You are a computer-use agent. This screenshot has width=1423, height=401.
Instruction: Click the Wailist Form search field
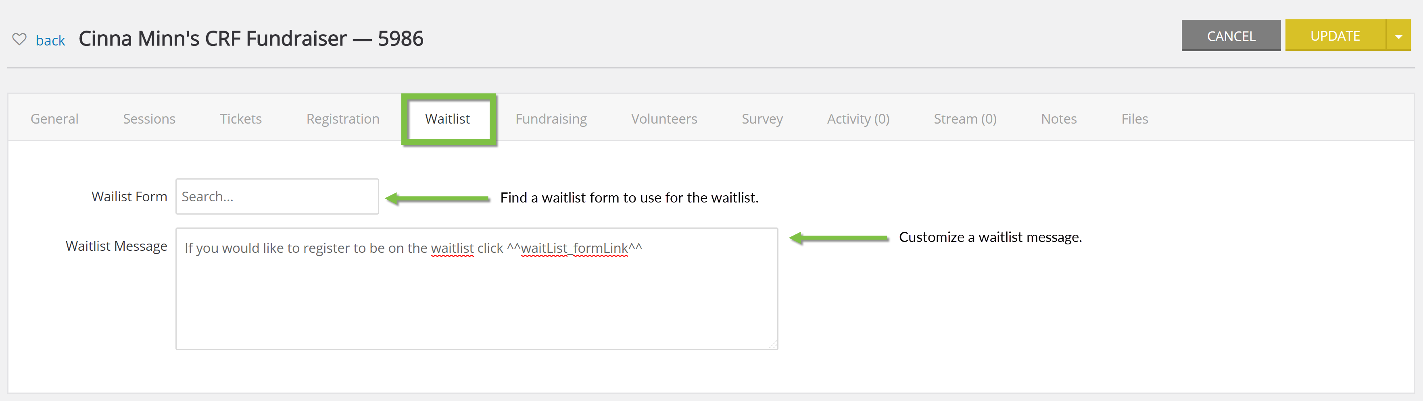(x=277, y=196)
